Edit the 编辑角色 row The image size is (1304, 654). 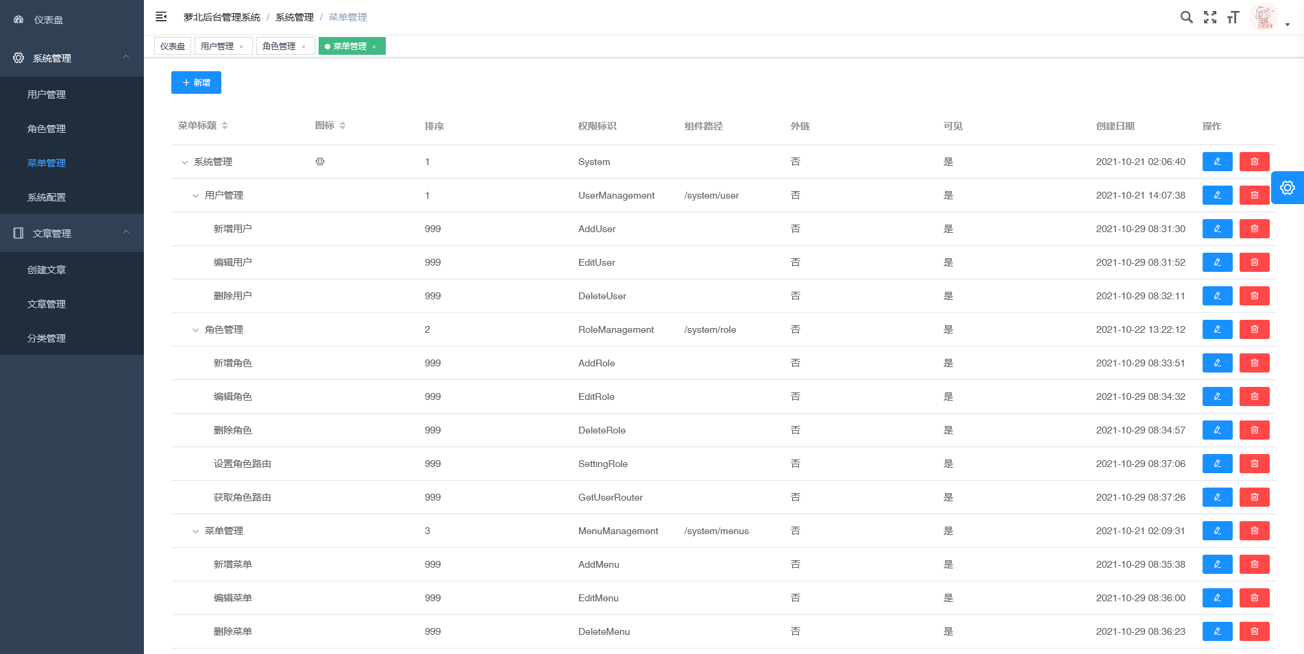tap(1217, 397)
